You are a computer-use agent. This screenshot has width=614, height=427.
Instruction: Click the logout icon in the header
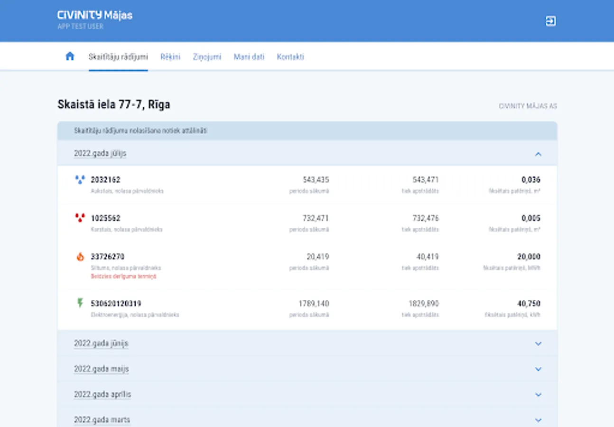(550, 21)
